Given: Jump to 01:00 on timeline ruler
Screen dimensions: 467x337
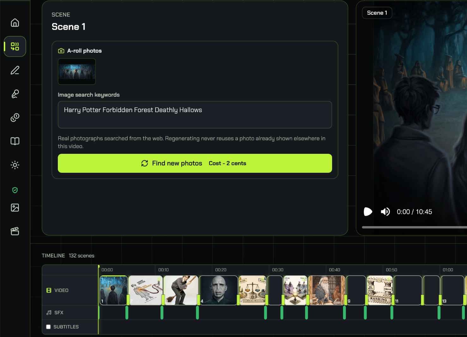Looking at the screenshot, I should [448, 270].
